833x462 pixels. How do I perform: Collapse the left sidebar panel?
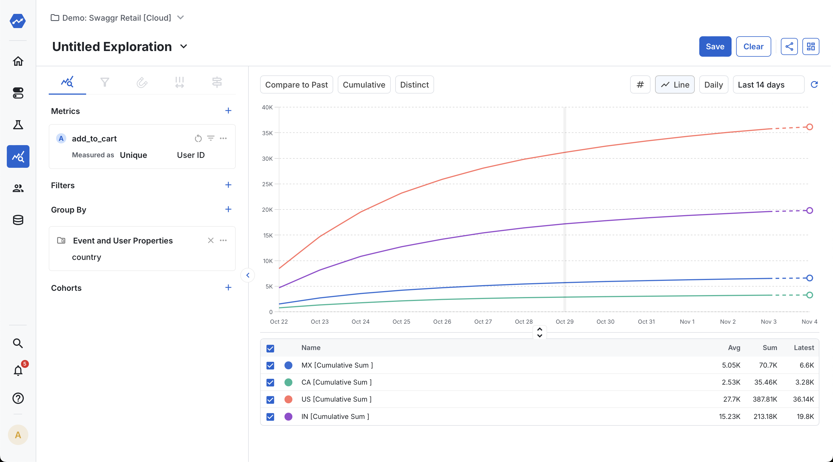click(x=248, y=275)
